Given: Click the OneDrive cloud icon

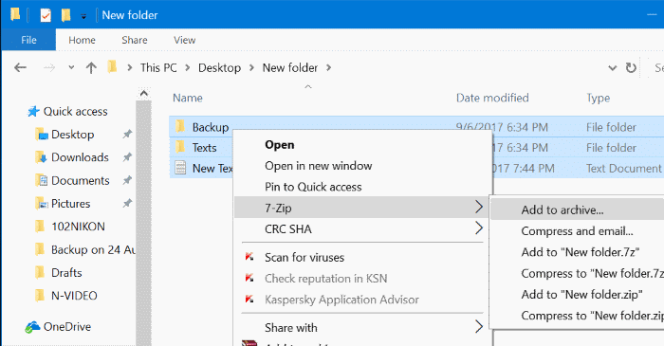Looking at the screenshot, I should [x=32, y=327].
